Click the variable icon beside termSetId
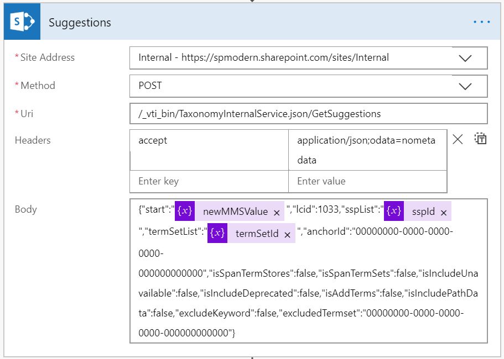 click(x=217, y=233)
